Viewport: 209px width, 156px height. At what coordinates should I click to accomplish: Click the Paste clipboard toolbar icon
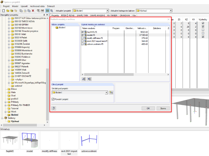(x=25, y=11)
